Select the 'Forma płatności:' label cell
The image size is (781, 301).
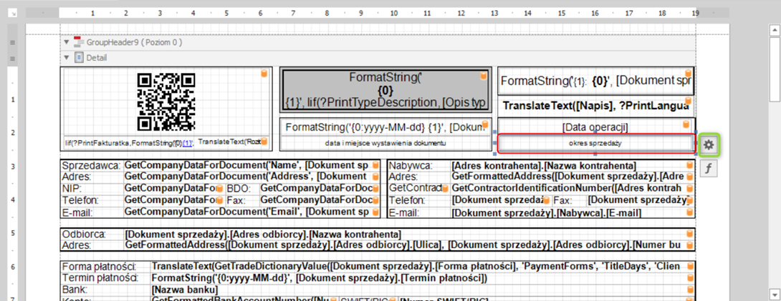coord(105,267)
